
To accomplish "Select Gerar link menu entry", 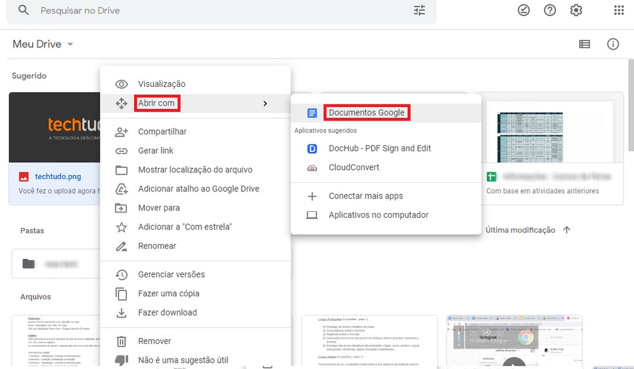I will [195, 151].
